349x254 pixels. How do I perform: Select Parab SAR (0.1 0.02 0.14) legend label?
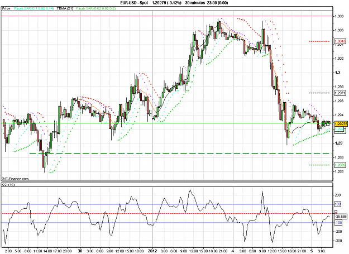coord(34,8)
